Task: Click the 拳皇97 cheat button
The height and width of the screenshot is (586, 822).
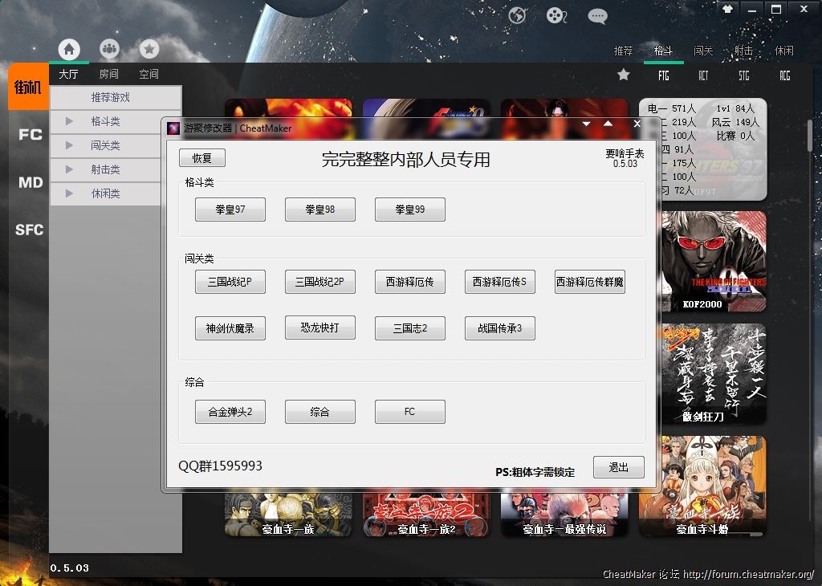Action: point(230,210)
